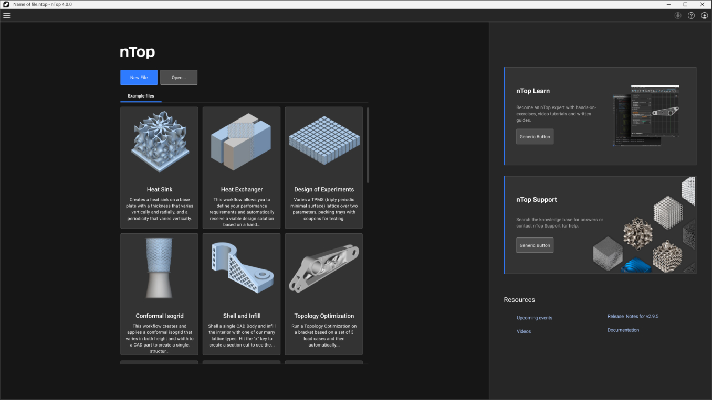Viewport: 712px width, 400px height.
Task: Create a new file with New File
Action: (139, 77)
